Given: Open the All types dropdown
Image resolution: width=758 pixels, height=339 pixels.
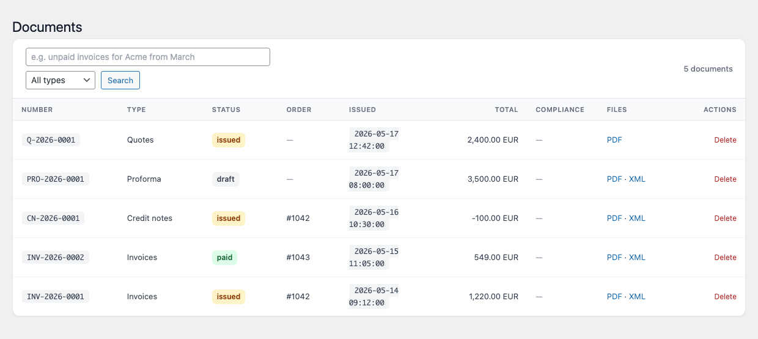Looking at the screenshot, I should point(61,80).
